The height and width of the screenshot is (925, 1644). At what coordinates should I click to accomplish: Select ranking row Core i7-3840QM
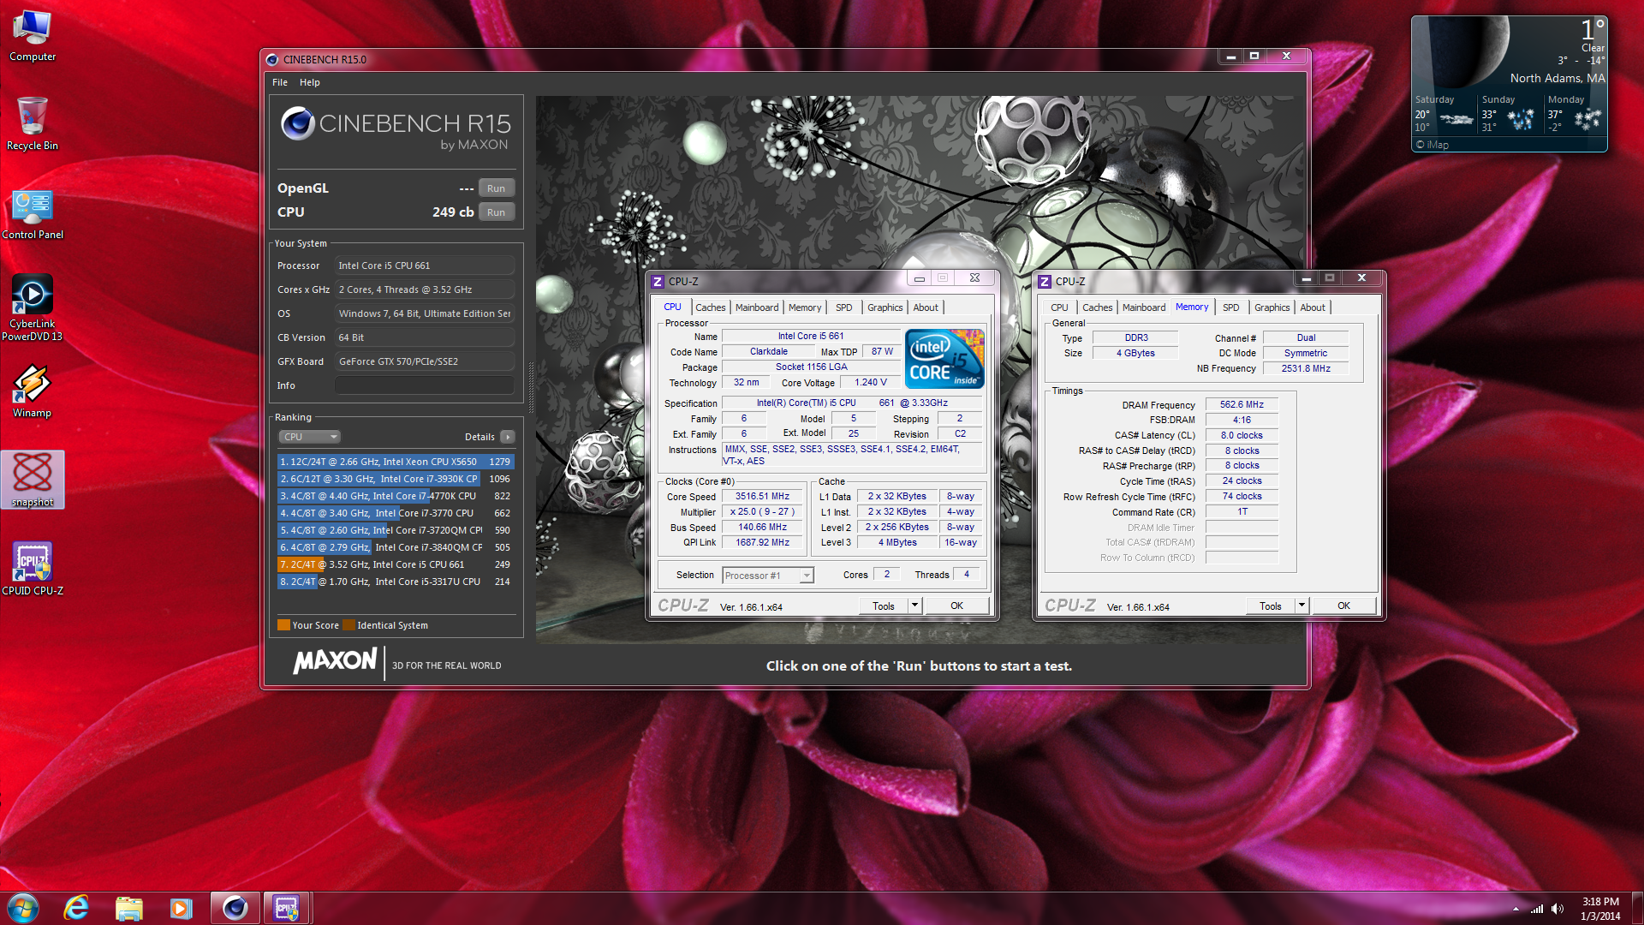point(396,547)
